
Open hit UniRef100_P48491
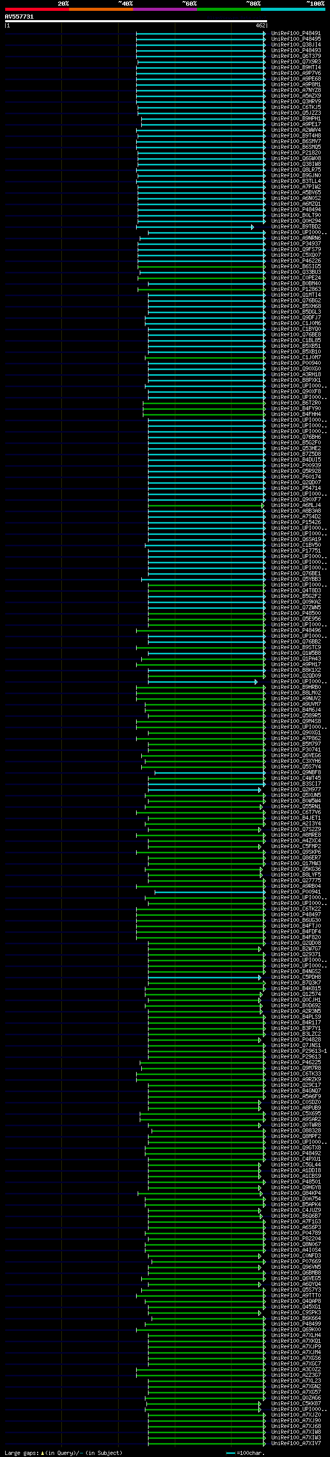pyautogui.click(x=295, y=34)
